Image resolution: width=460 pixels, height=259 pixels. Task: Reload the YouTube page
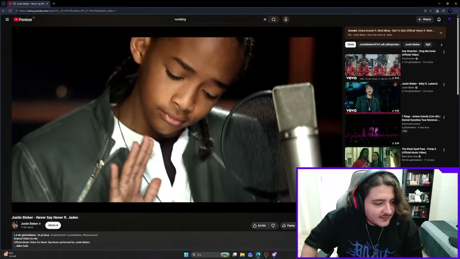point(10,11)
